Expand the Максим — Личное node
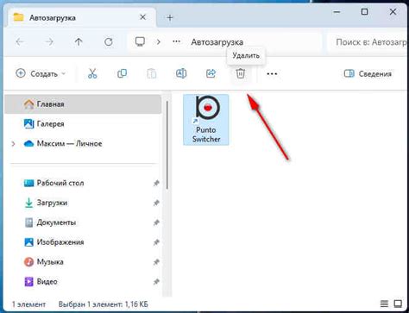 pyautogui.click(x=13, y=143)
